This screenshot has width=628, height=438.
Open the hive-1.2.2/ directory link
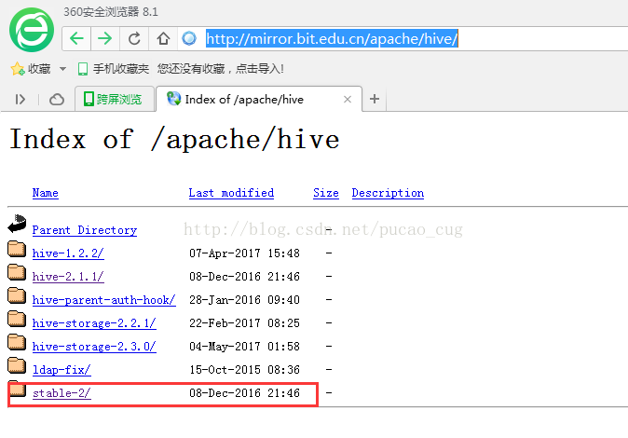(x=68, y=253)
